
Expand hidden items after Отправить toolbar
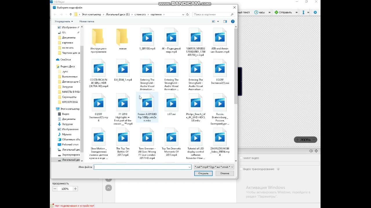[297, 12]
